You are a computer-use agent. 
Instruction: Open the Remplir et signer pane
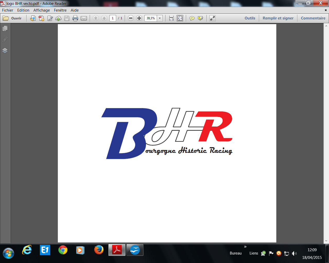tap(278, 18)
